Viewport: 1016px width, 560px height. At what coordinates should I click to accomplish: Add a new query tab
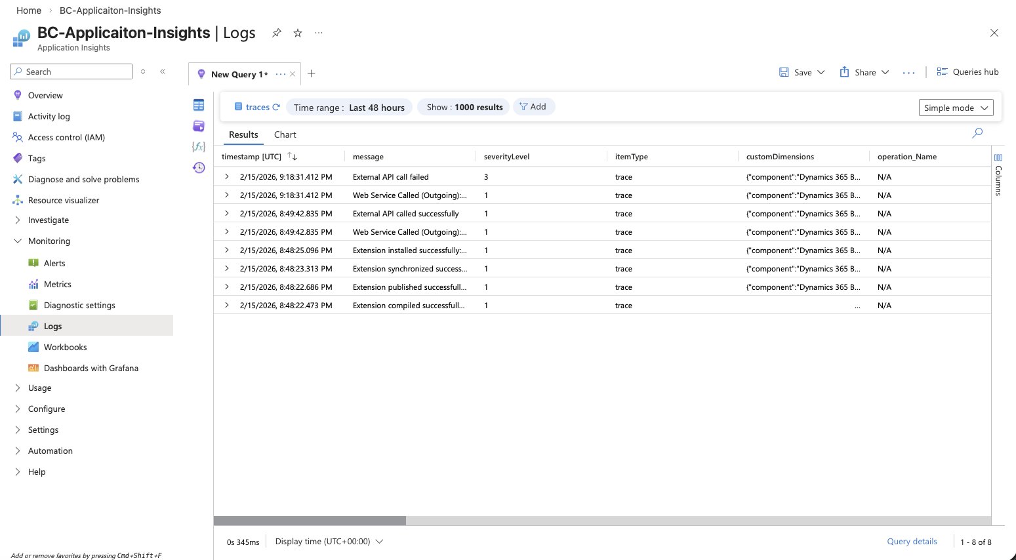(x=312, y=73)
